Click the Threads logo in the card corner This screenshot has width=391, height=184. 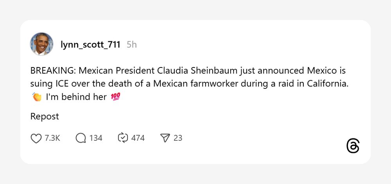pos(353,146)
